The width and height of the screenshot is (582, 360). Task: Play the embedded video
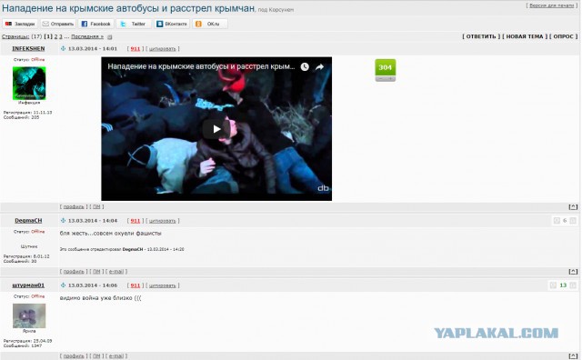[x=216, y=129]
